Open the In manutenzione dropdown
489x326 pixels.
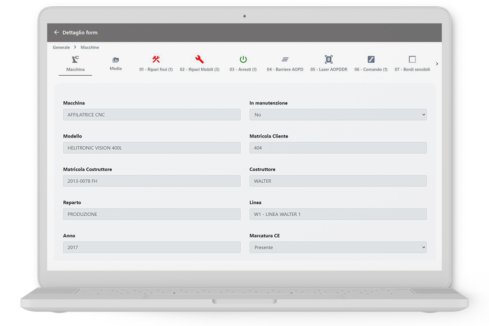point(338,115)
